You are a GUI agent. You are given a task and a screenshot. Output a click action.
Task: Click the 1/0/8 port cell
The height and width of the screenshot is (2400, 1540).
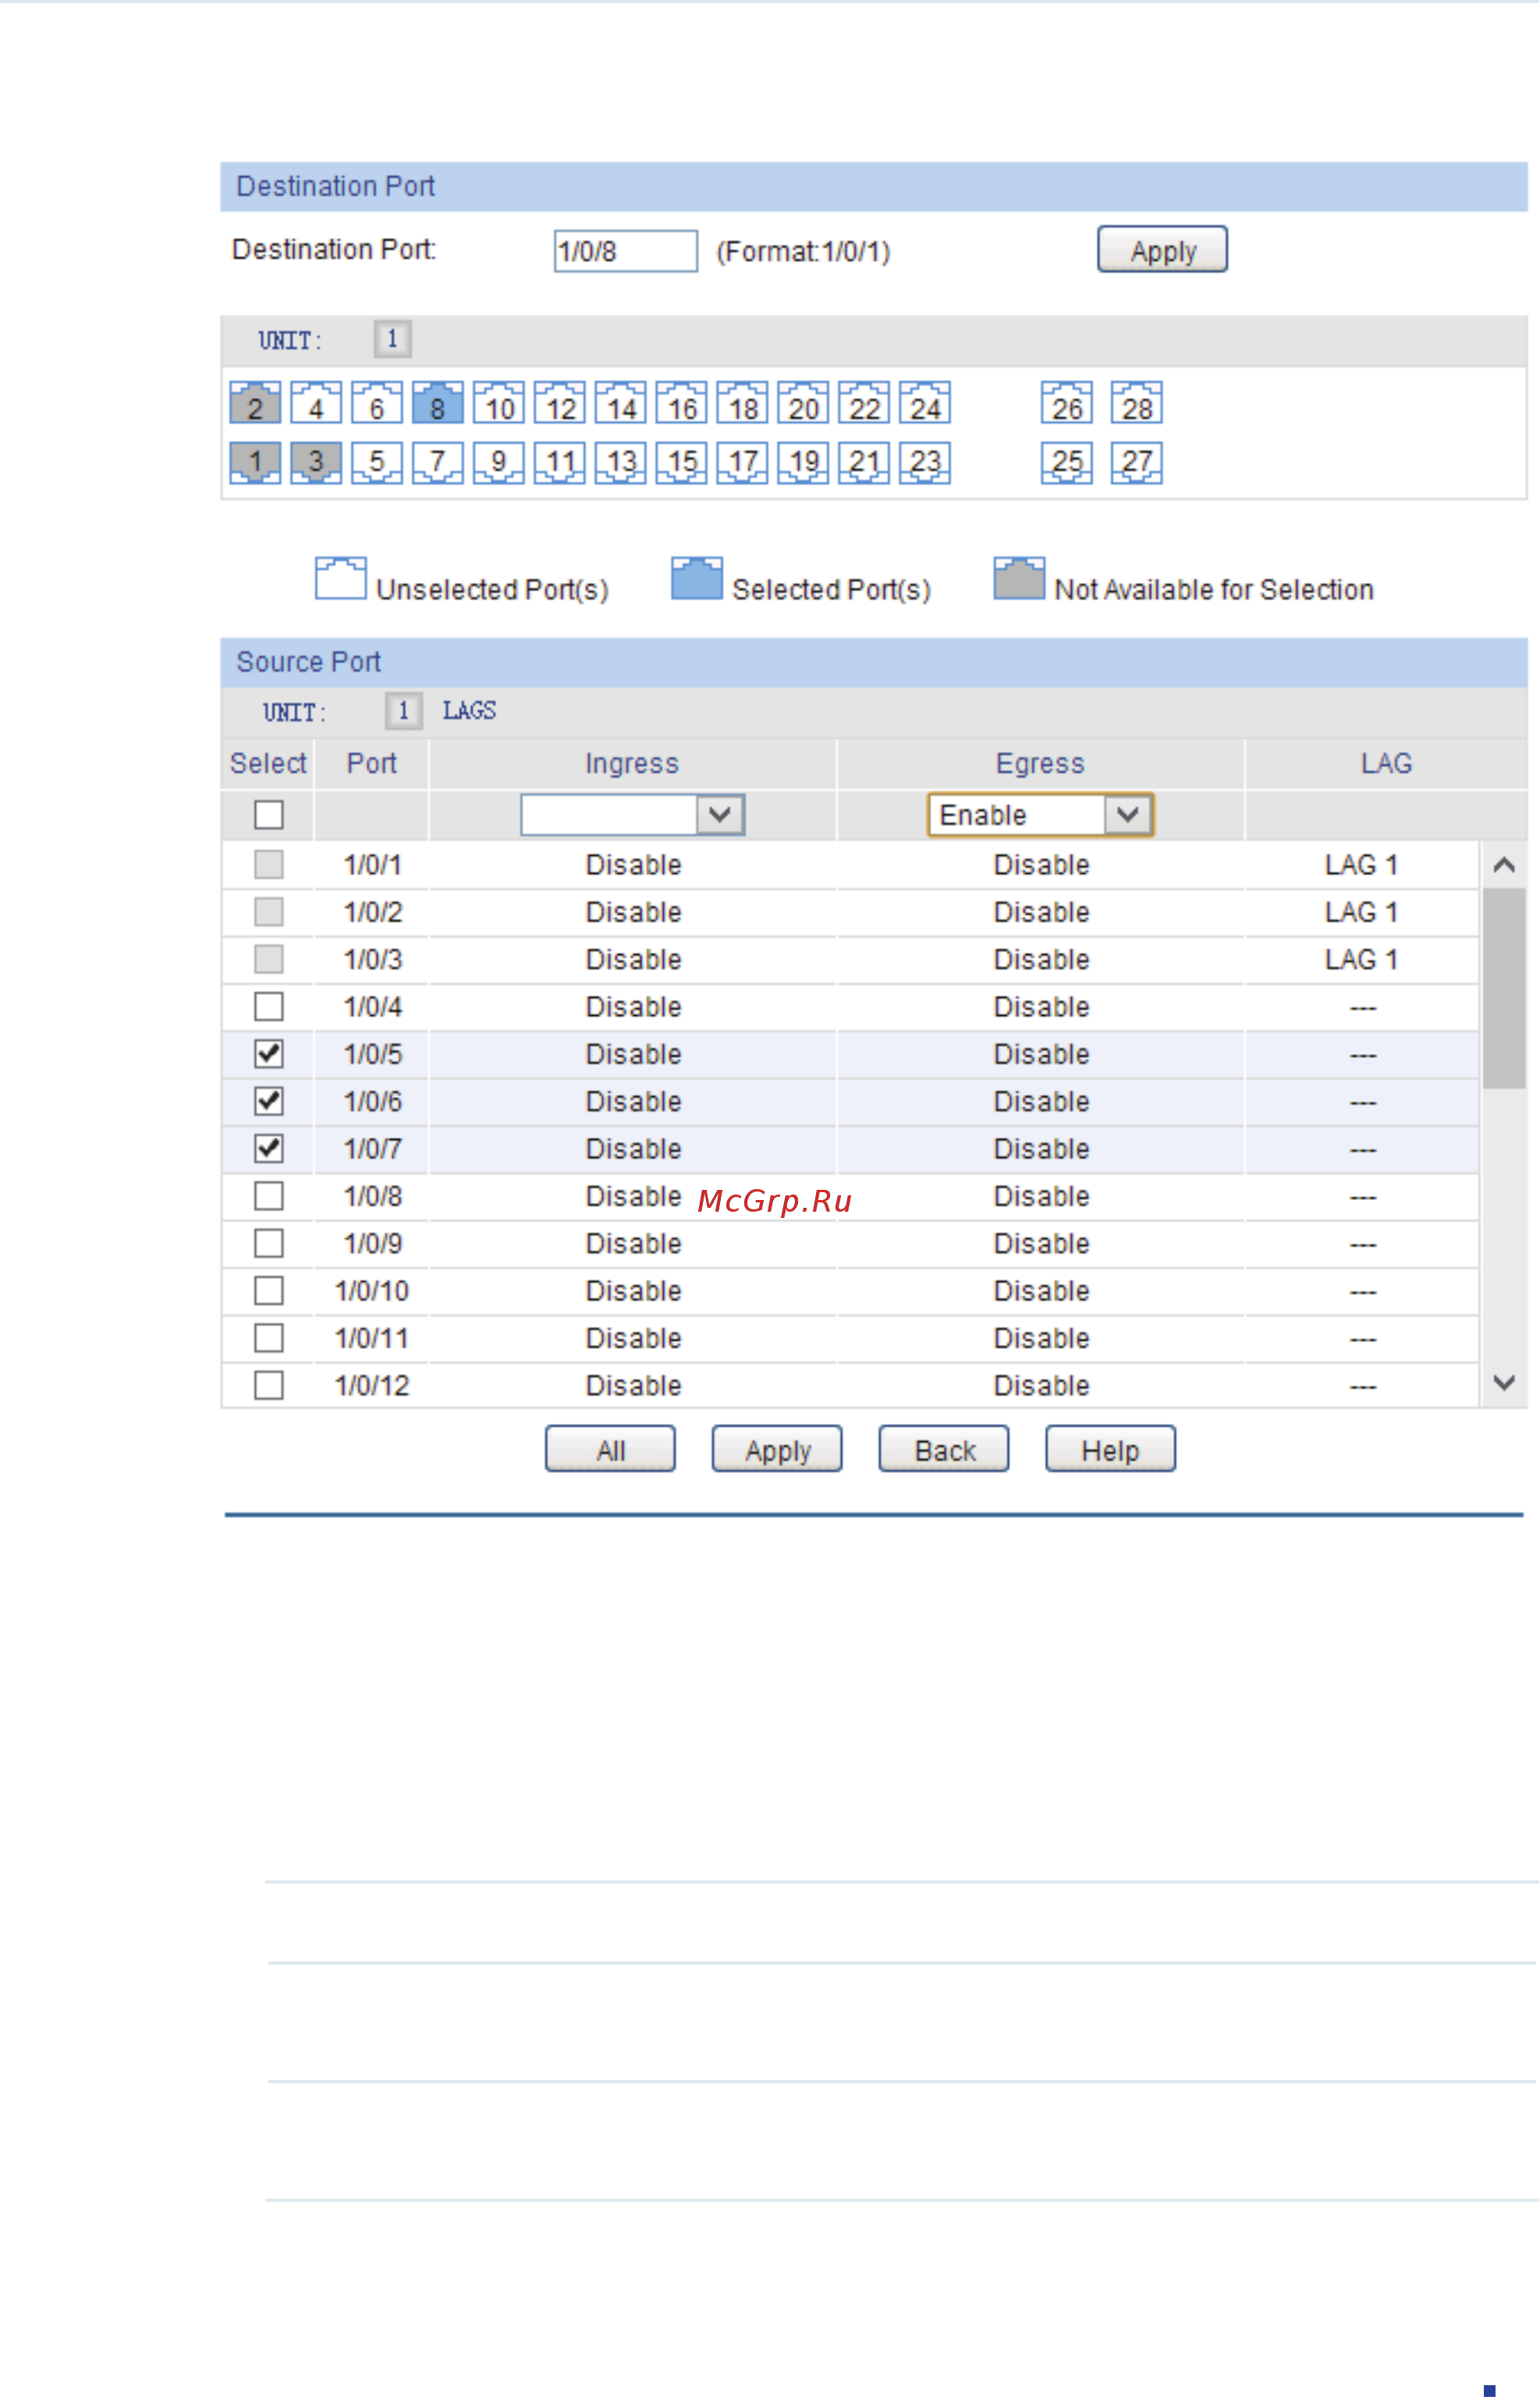[x=373, y=1197]
